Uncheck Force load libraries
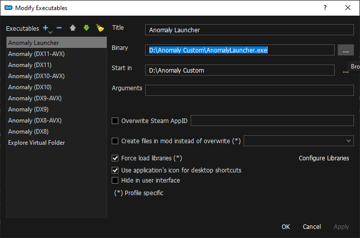360x238 pixels. click(115, 158)
